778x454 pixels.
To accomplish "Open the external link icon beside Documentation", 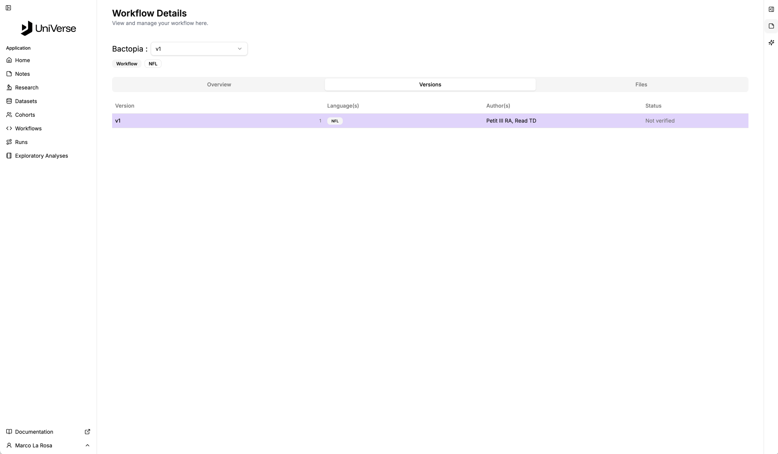I will [x=87, y=432].
